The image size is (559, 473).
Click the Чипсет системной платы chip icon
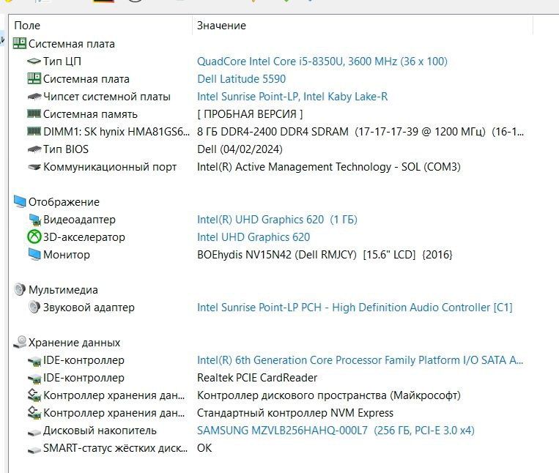pos(34,96)
